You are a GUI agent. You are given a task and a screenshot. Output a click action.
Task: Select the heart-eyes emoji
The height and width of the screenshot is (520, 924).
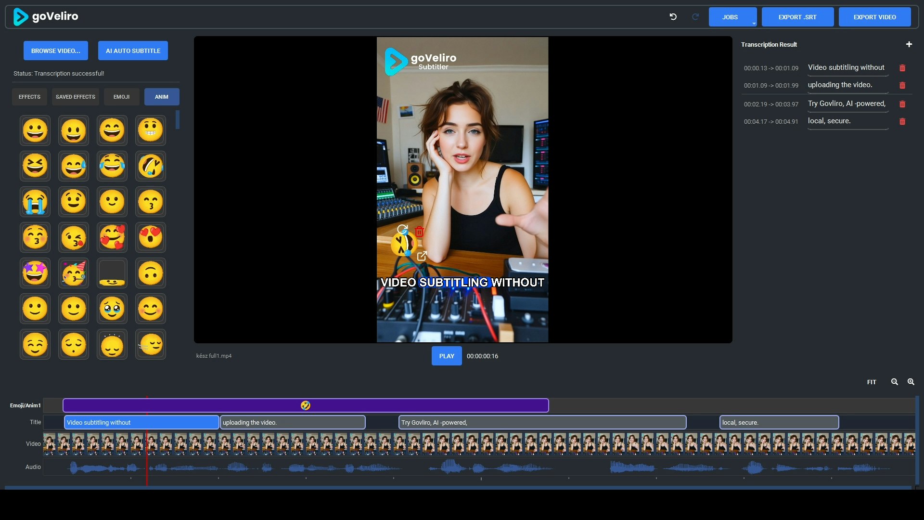pos(151,237)
